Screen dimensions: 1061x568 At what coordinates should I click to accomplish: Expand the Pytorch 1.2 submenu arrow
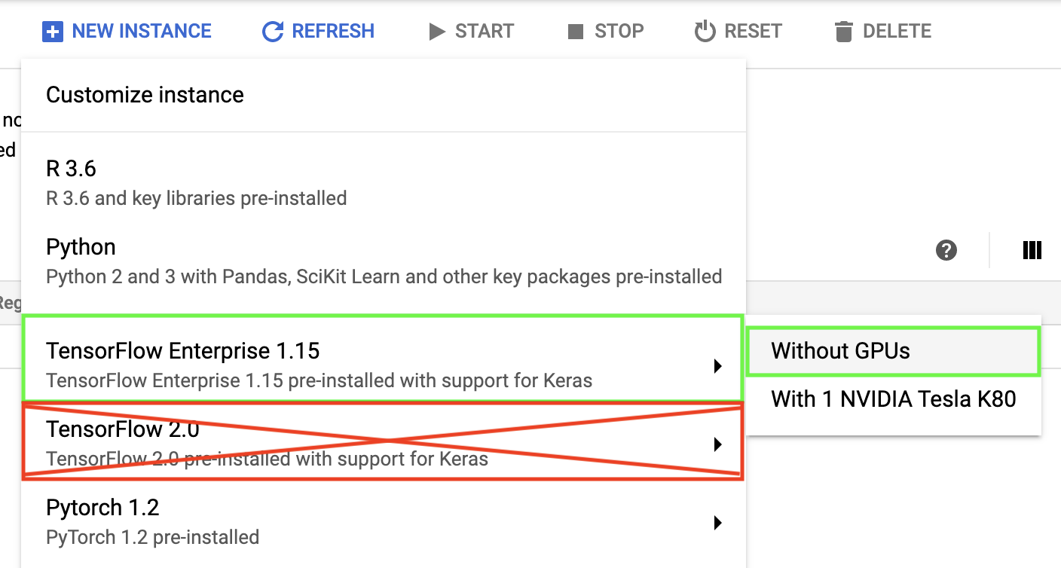pos(717,522)
